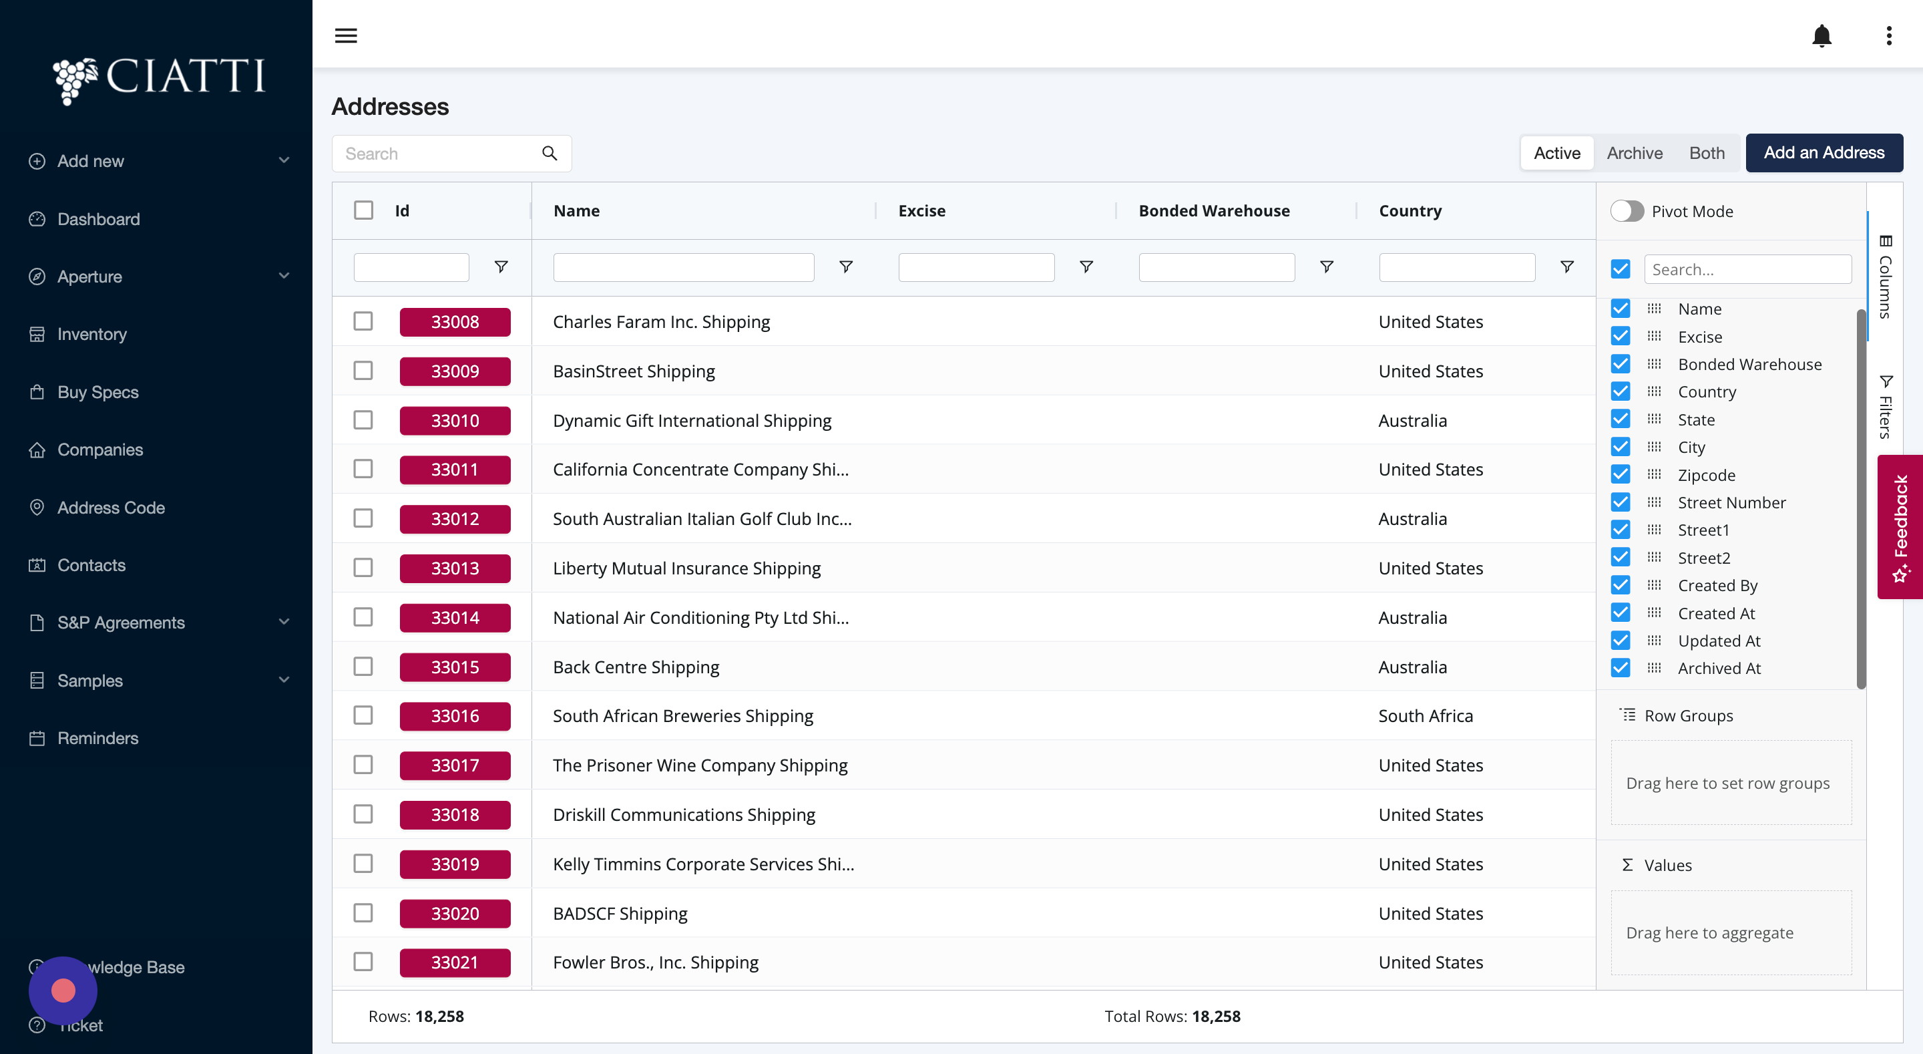Select the checkbox for row 33010
Screen dimensions: 1923x1054
click(363, 420)
